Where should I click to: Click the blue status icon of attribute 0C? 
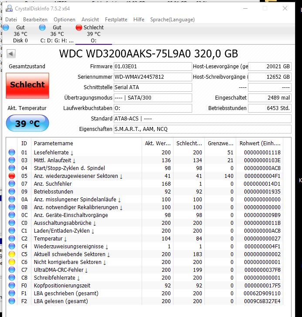[x=12, y=215]
